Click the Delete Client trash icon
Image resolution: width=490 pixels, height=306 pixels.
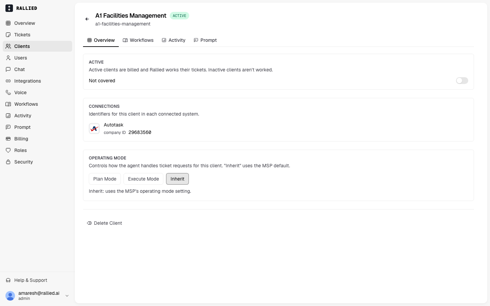[x=89, y=223]
